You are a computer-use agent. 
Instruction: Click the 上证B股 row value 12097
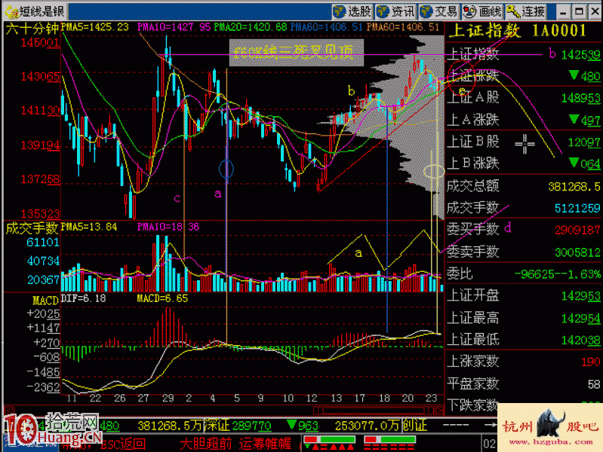[x=584, y=142]
